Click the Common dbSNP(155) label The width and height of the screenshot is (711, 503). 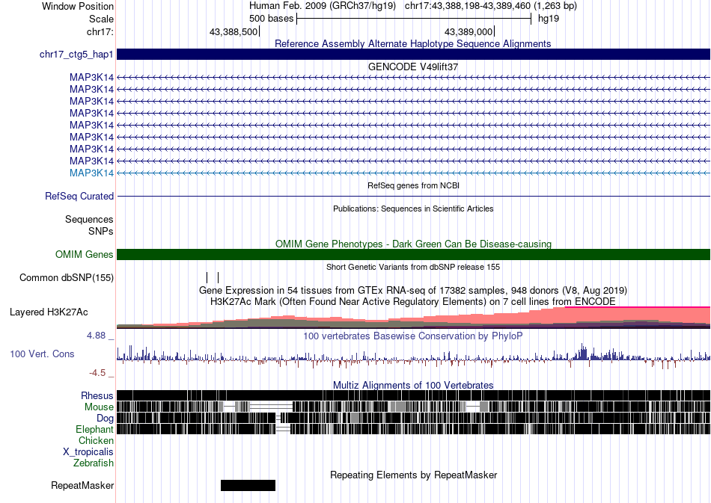(x=66, y=277)
